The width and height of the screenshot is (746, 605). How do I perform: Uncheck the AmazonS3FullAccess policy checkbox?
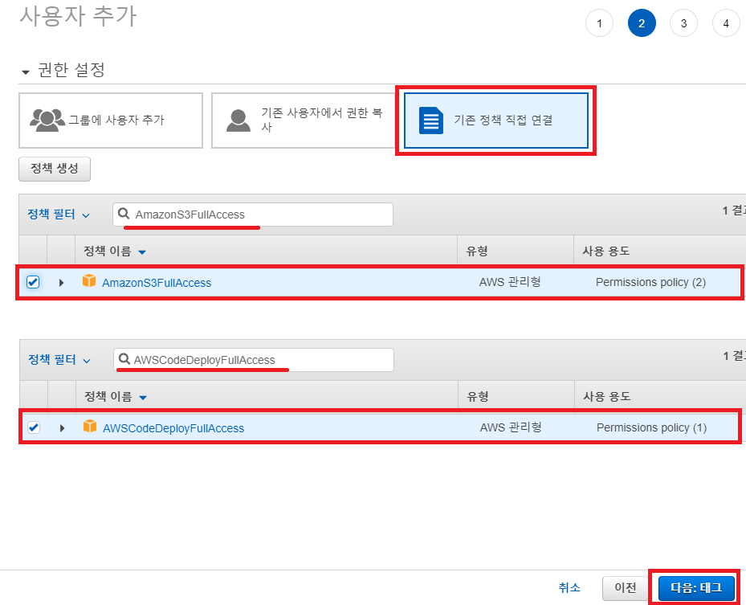pyautogui.click(x=33, y=282)
